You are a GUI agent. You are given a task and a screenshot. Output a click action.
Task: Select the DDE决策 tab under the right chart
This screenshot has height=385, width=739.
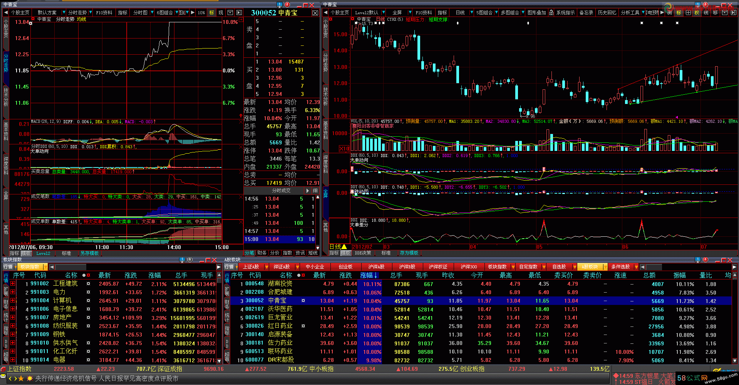pyautogui.click(x=363, y=253)
